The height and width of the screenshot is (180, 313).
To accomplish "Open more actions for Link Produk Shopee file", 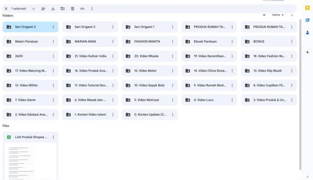I will pos(53,137).
